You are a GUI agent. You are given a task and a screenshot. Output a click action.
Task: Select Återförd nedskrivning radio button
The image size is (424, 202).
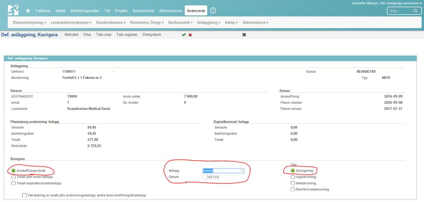tap(293, 189)
